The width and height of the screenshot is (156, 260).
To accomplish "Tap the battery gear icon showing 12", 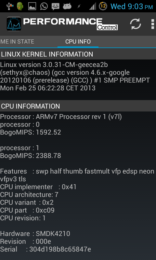I will pos(103,6).
